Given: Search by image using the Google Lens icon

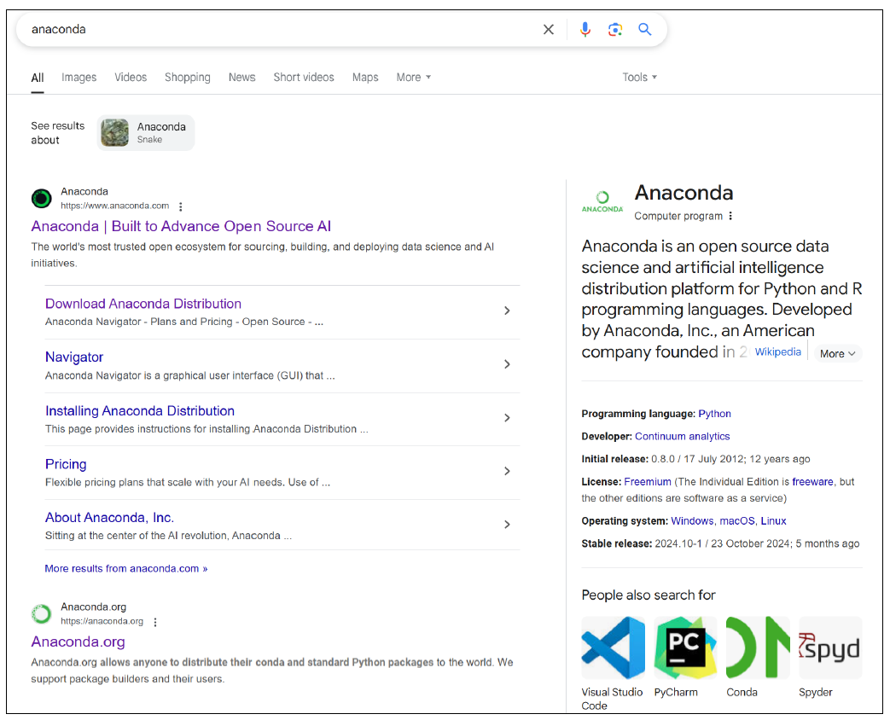Looking at the screenshot, I should coord(615,28).
